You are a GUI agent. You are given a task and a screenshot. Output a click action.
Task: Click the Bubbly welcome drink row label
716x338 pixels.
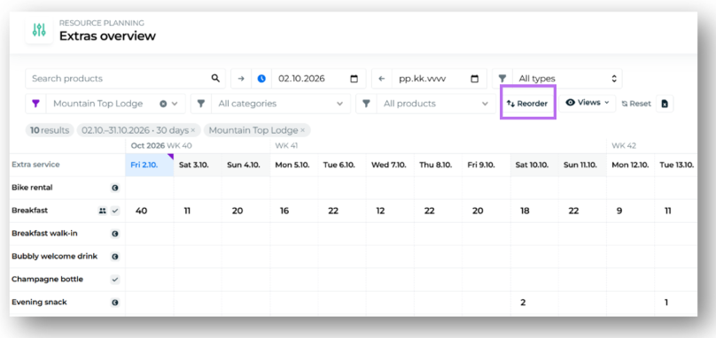(54, 256)
